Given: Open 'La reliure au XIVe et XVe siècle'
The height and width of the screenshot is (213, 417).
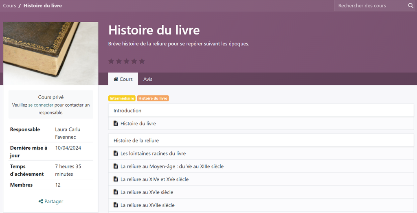Looking at the screenshot, I should click(x=154, y=179).
